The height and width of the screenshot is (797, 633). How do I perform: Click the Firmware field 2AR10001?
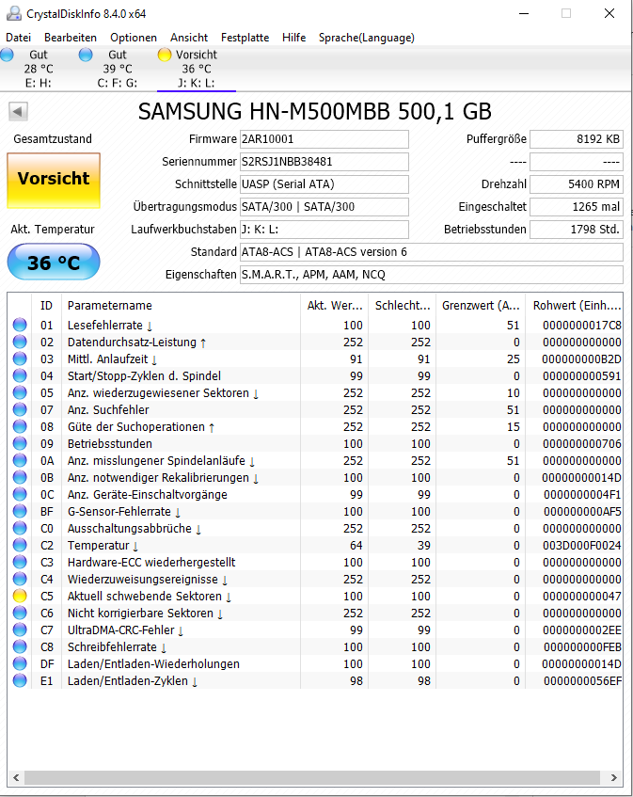[x=324, y=139]
